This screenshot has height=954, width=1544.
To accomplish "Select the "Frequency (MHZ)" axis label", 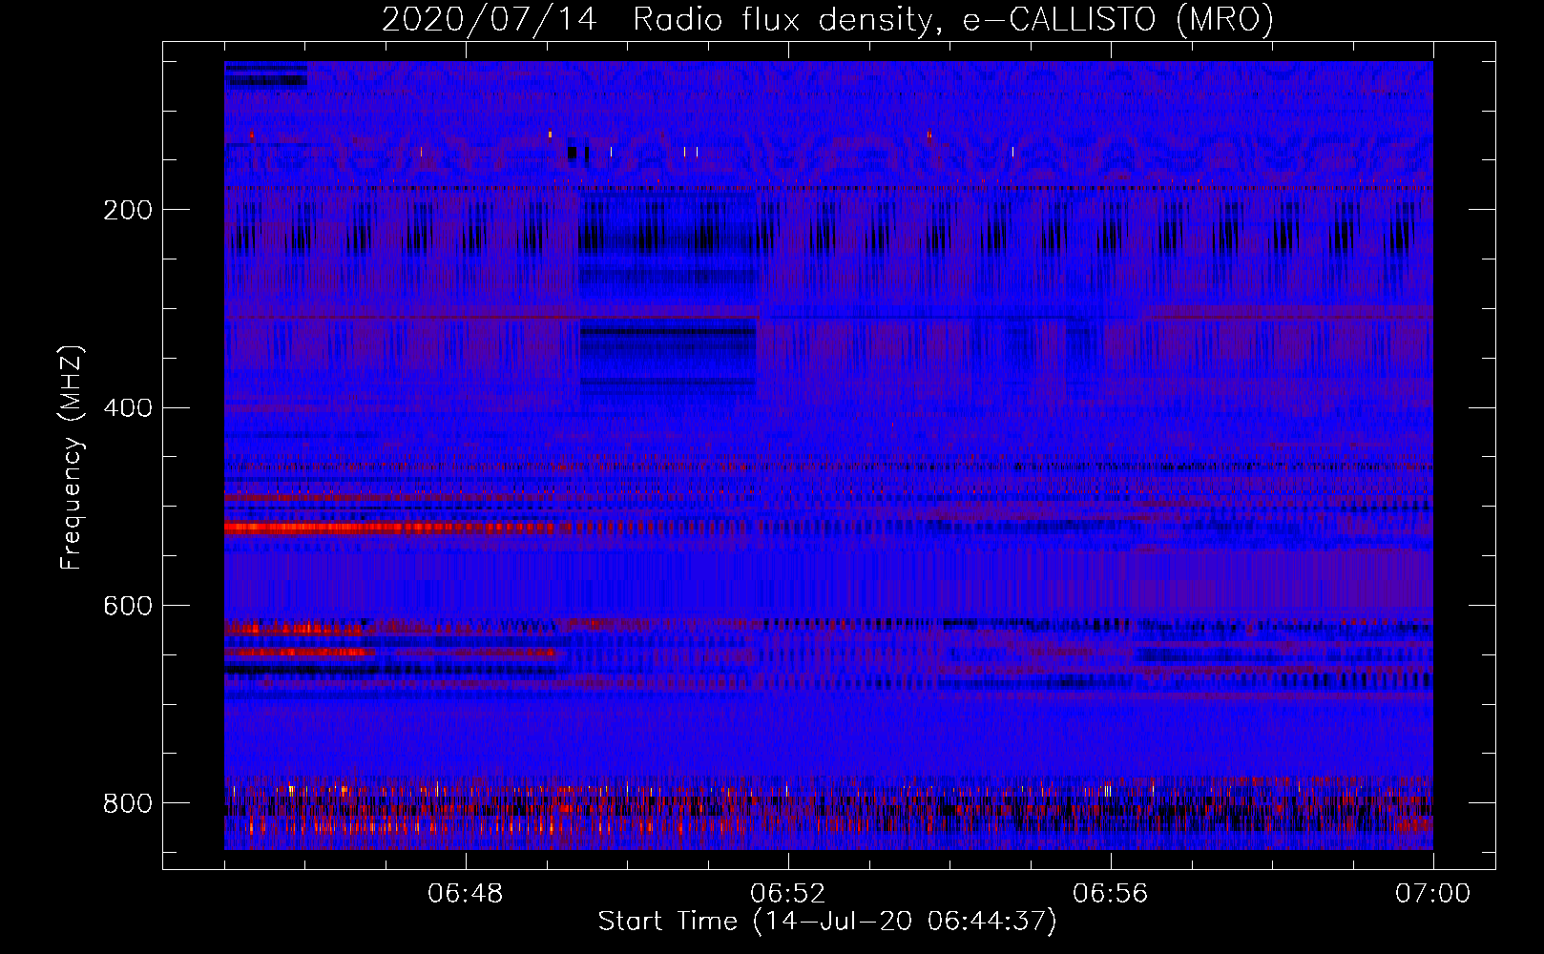I will (72, 457).
